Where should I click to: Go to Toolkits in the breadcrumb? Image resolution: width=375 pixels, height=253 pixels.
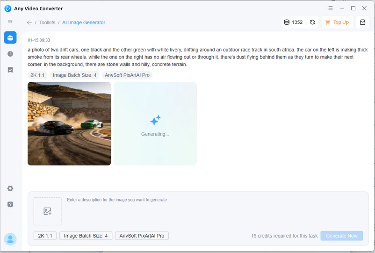47,22
